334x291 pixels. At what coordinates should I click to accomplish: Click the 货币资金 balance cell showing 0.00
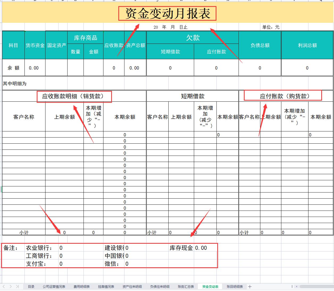point(35,68)
